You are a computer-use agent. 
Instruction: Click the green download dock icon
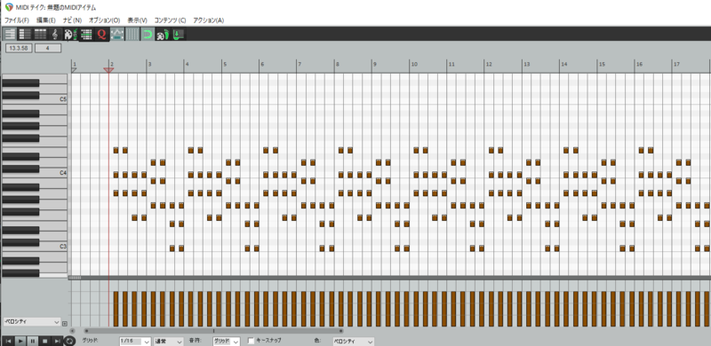click(x=179, y=34)
